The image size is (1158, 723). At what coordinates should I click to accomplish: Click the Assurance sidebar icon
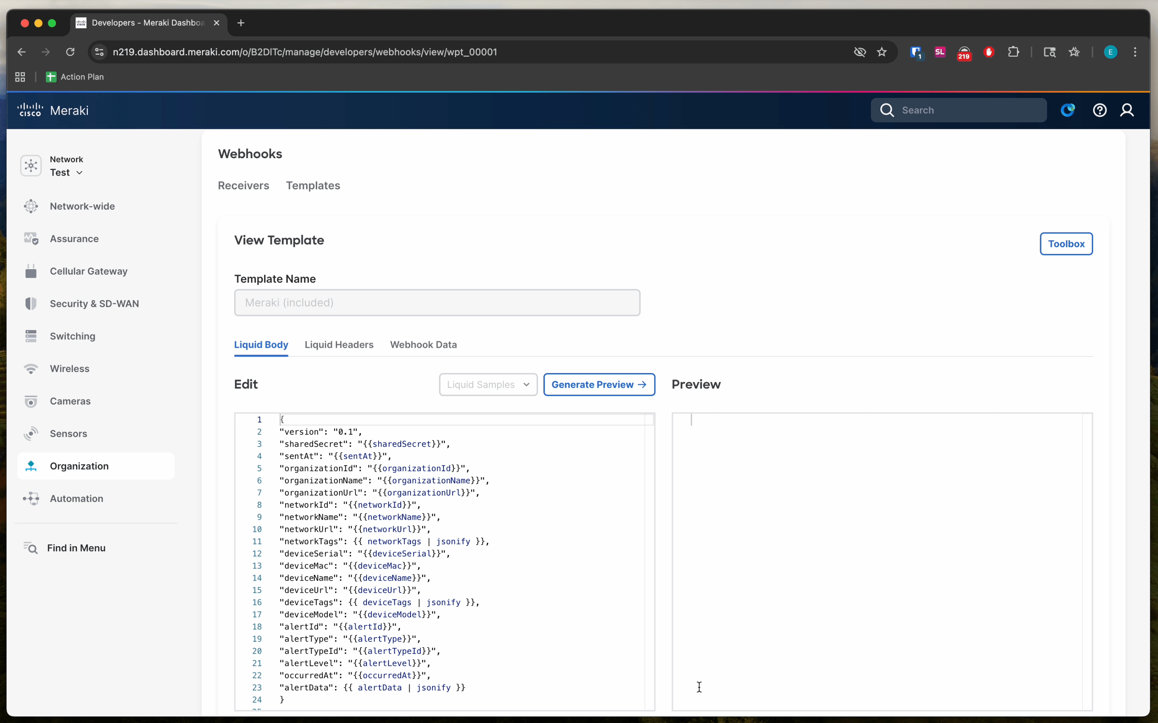(31, 239)
